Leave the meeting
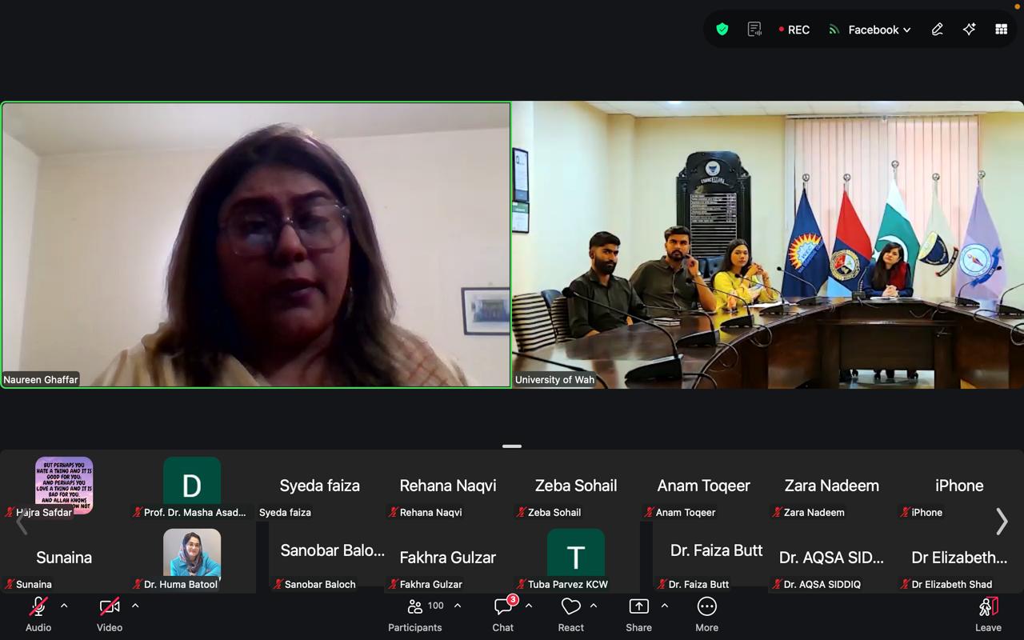1024x640 pixels. click(988, 614)
